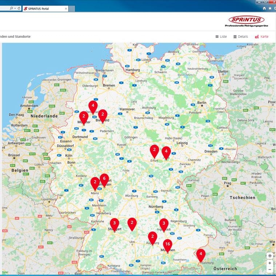Refresh the page in address bar

point(19,8)
